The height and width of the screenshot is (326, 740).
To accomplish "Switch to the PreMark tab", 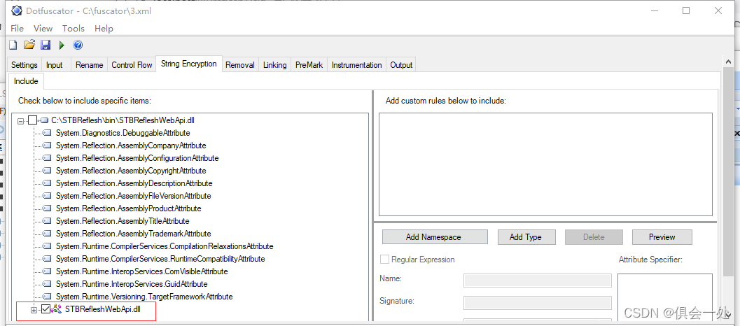I will coord(309,65).
